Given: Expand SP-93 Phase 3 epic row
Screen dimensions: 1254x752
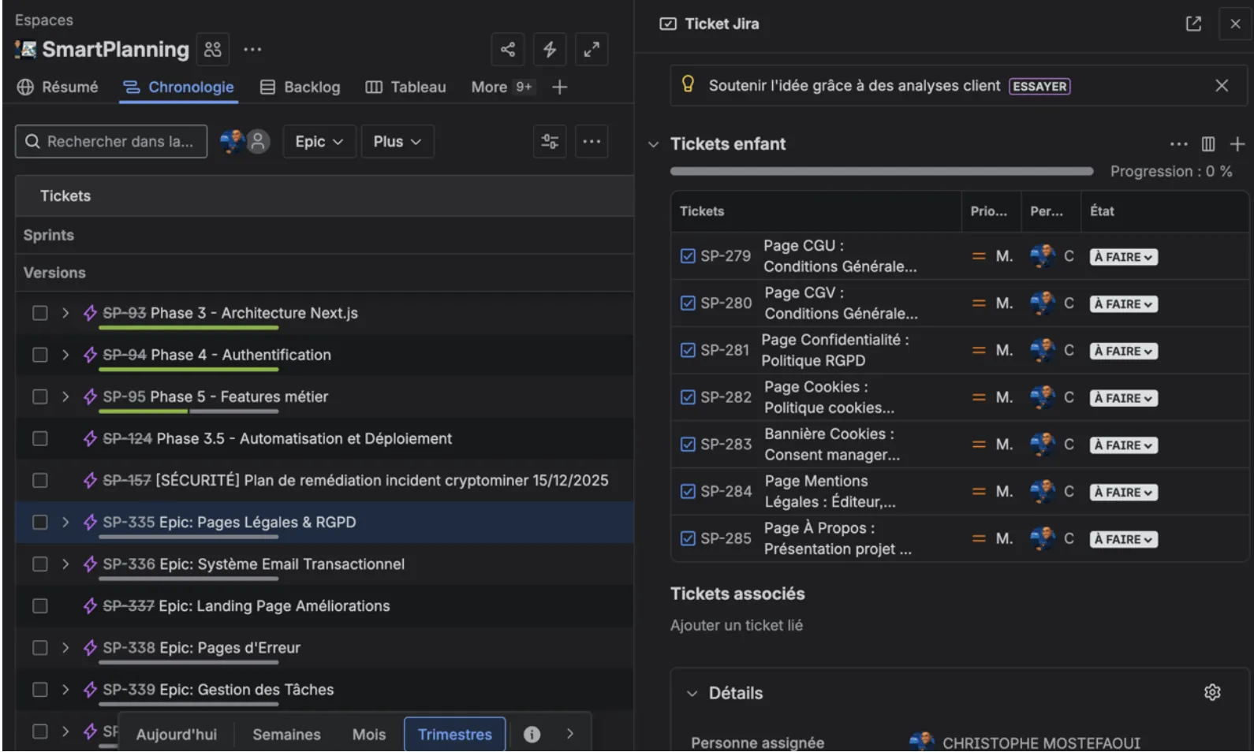Looking at the screenshot, I should 65,313.
